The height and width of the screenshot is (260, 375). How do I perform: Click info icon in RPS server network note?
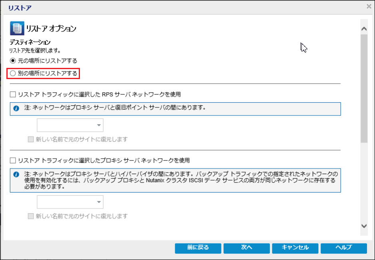click(x=16, y=108)
